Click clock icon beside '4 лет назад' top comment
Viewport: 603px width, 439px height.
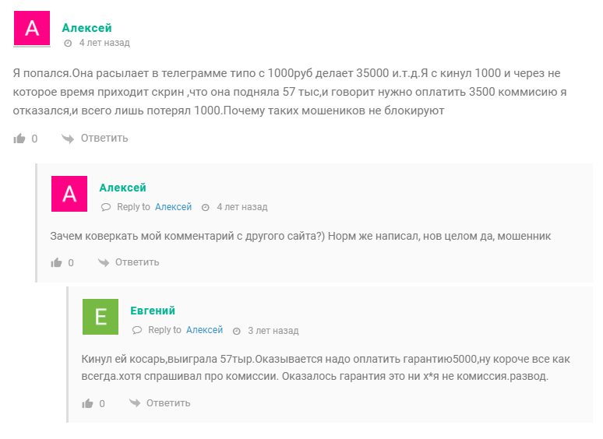point(68,44)
